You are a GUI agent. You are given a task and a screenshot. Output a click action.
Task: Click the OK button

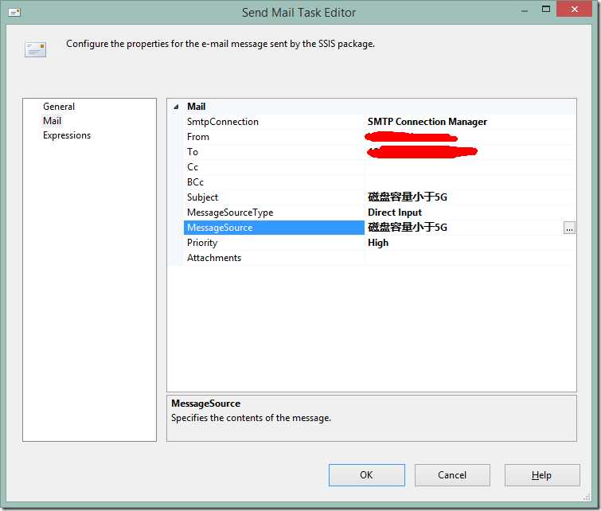[366, 475]
